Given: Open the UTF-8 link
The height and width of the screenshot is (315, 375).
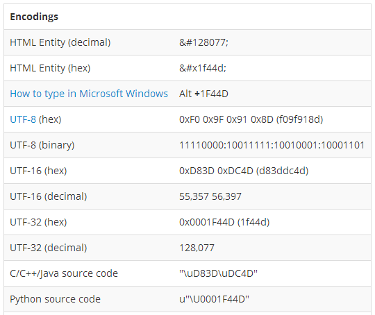Looking at the screenshot, I should tap(23, 119).
